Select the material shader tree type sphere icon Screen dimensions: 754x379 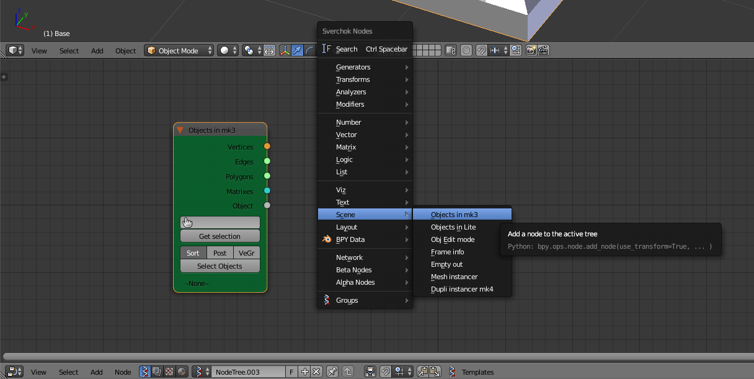[x=182, y=372]
